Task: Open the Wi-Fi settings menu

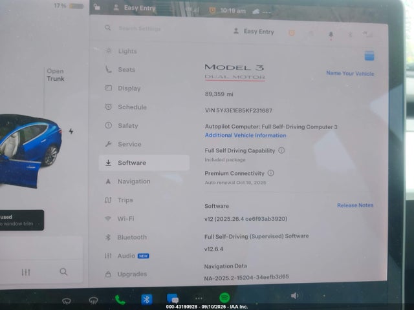Action: pos(120,218)
